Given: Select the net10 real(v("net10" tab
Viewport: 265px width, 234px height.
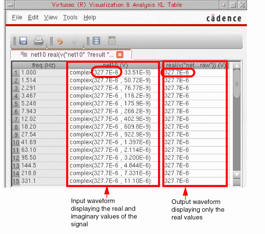Looking at the screenshot, I should [x=71, y=55].
